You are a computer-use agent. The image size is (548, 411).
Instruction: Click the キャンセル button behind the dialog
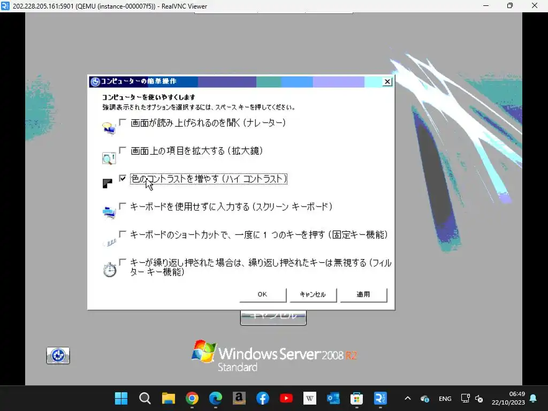pos(273,317)
